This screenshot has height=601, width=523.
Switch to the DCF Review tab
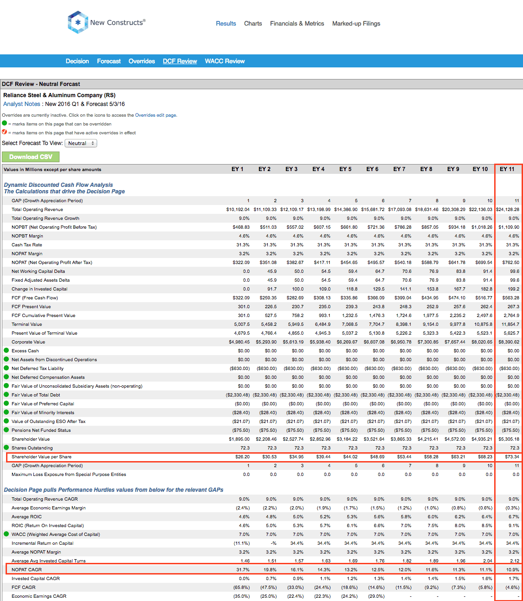(180, 61)
